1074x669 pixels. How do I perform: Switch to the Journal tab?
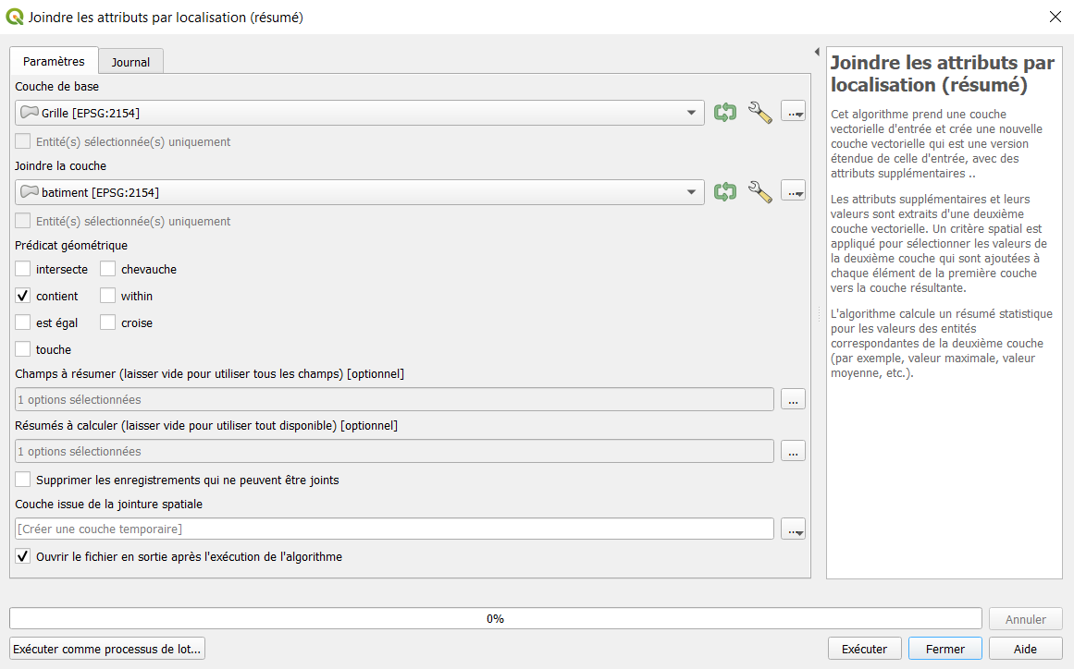click(x=130, y=62)
